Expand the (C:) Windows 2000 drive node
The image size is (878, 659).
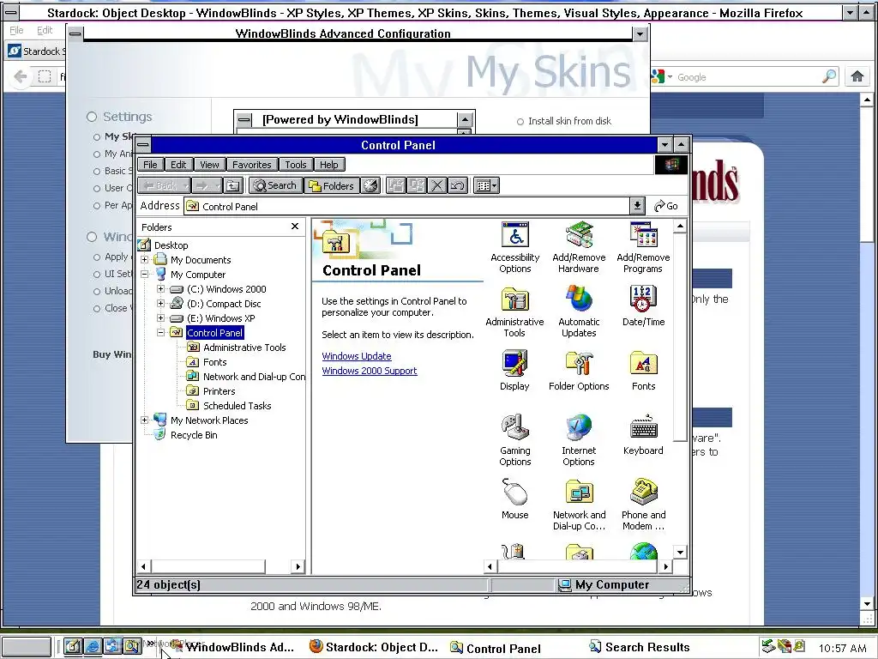160,288
